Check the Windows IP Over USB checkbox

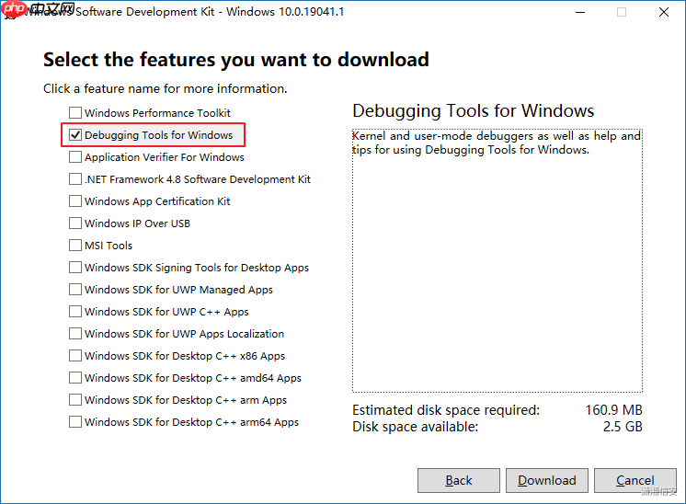75,223
